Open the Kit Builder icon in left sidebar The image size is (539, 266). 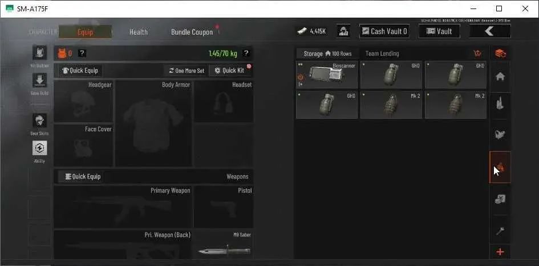tap(39, 53)
